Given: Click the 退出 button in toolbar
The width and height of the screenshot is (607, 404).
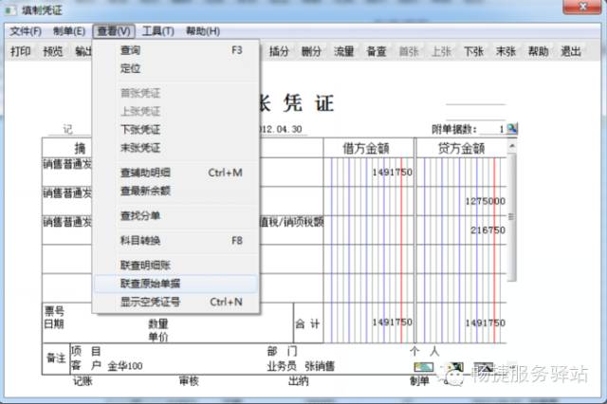Looking at the screenshot, I should click(x=571, y=51).
